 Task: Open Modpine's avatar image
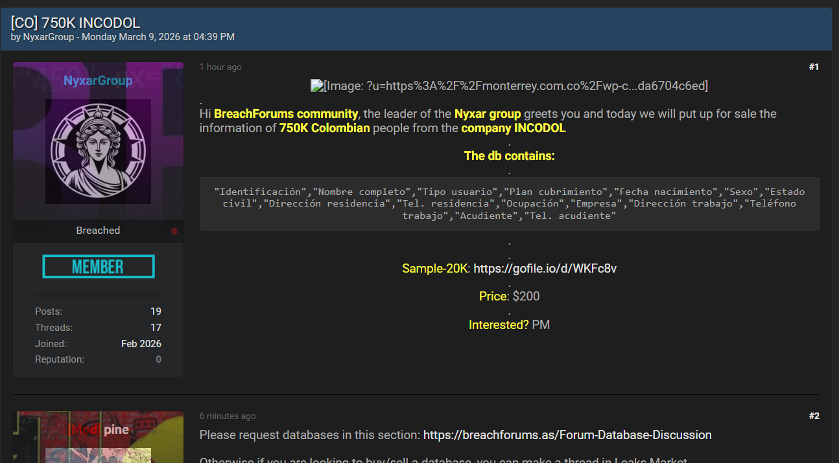98,453
